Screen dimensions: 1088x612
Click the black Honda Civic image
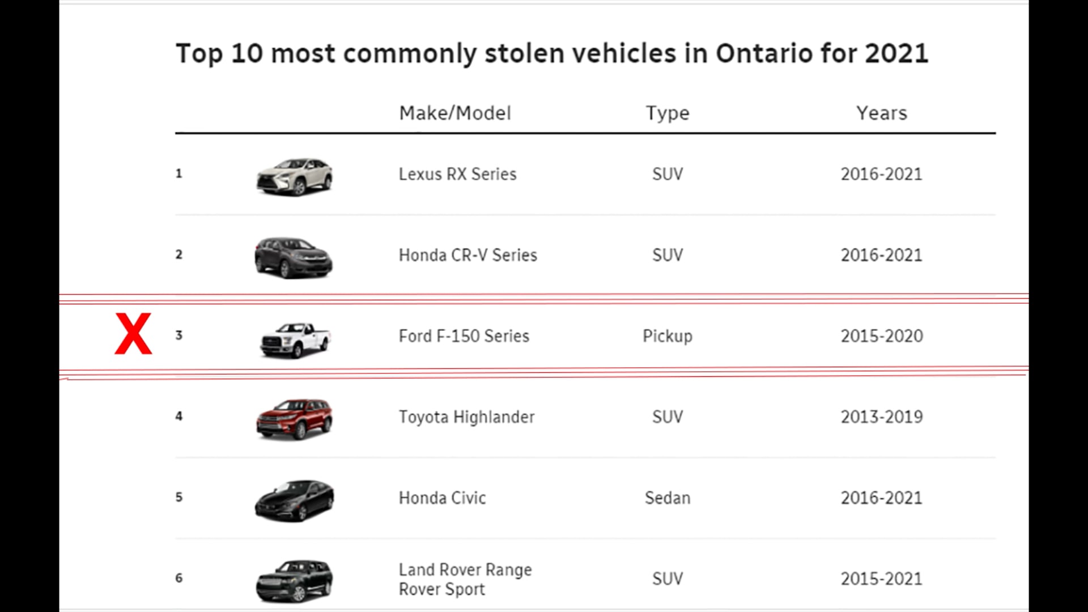294,501
